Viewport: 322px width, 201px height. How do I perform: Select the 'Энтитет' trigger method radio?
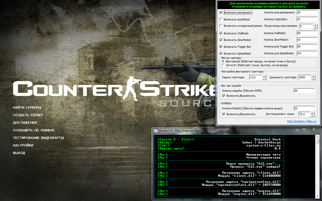coord(223,65)
